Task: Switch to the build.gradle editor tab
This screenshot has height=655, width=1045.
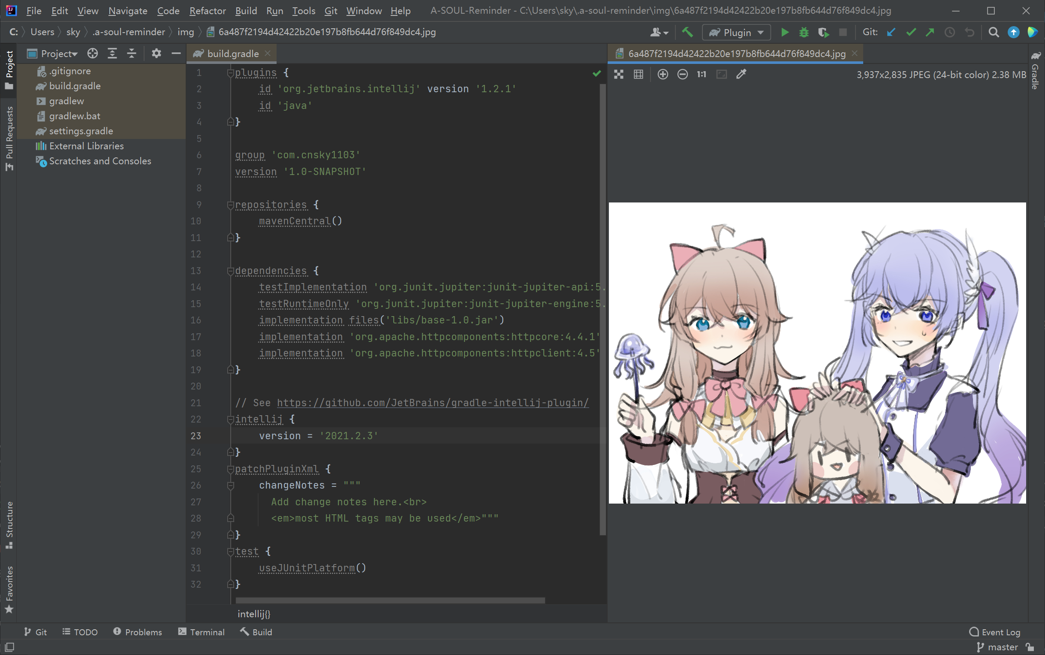Action: point(232,54)
